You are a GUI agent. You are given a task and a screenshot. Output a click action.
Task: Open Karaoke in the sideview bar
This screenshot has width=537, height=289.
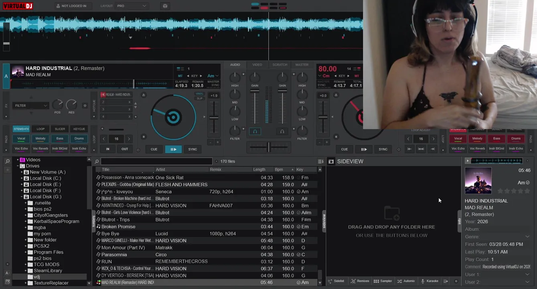click(x=429, y=281)
